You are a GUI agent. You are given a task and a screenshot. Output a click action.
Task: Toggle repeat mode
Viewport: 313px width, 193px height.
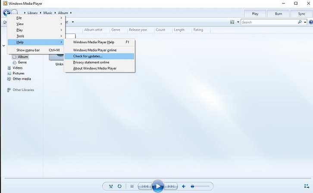click(x=119, y=186)
